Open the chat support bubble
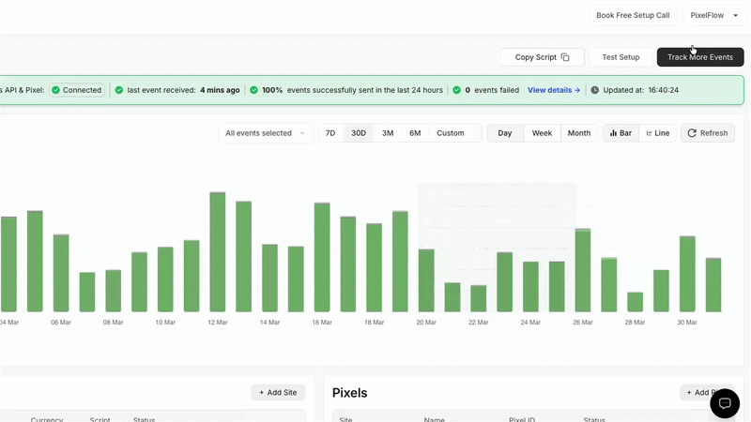 725,403
